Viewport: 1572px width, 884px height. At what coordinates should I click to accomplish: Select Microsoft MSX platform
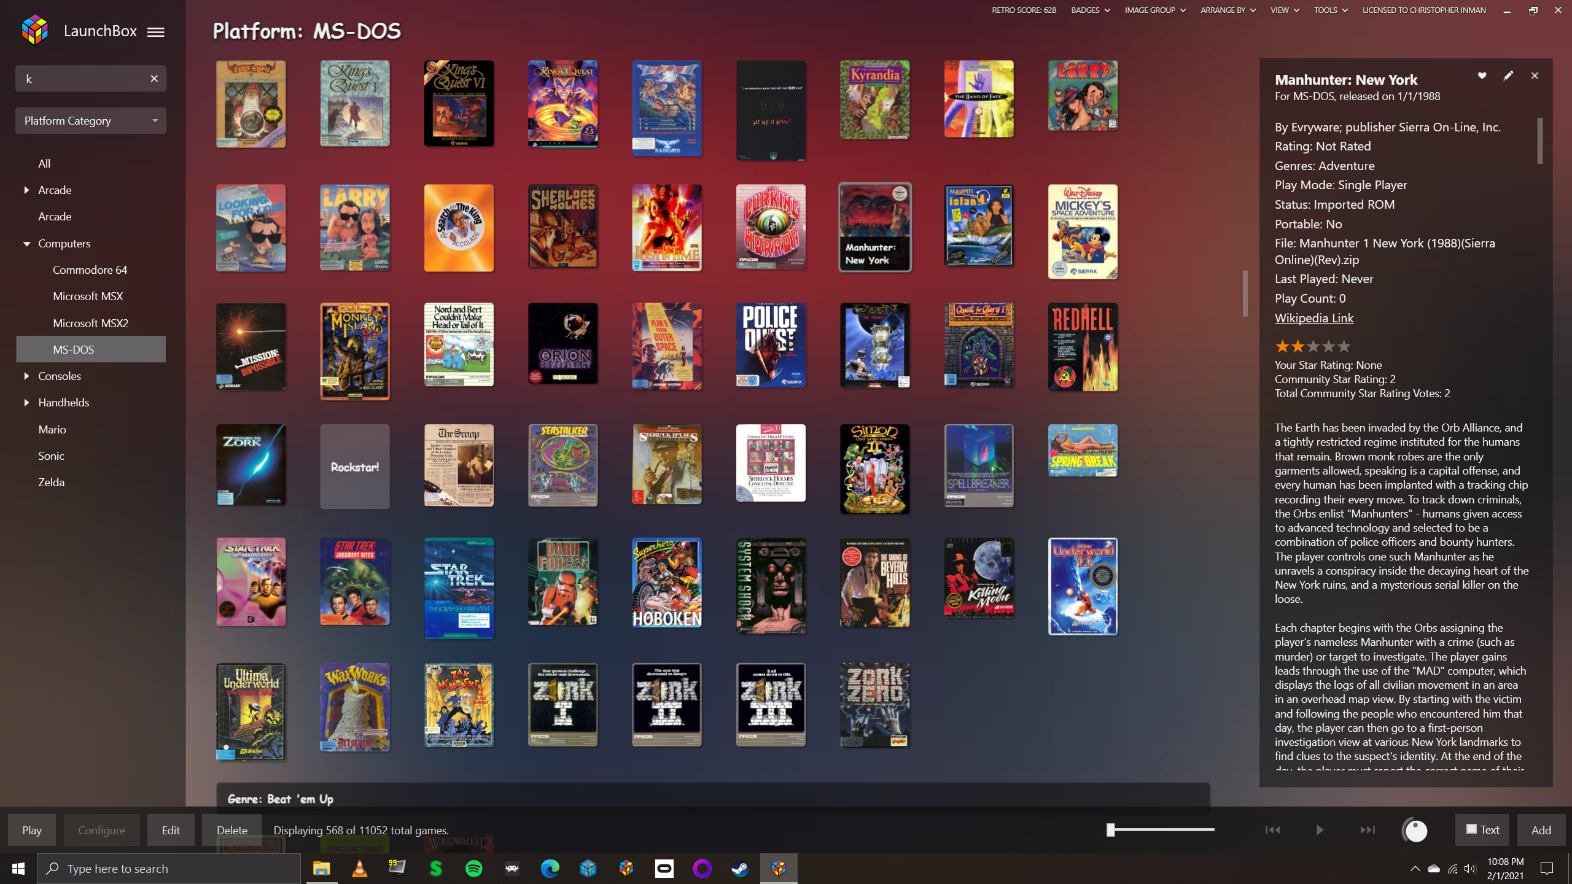tap(88, 297)
